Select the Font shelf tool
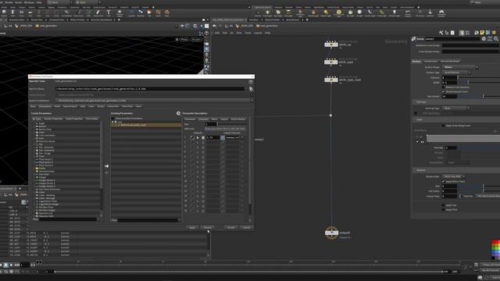Image resolution: width=500 pixels, height=281 pixels. click(x=109, y=12)
